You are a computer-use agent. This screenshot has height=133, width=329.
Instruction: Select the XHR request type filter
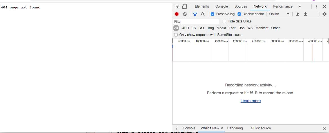tap(185, 28)
